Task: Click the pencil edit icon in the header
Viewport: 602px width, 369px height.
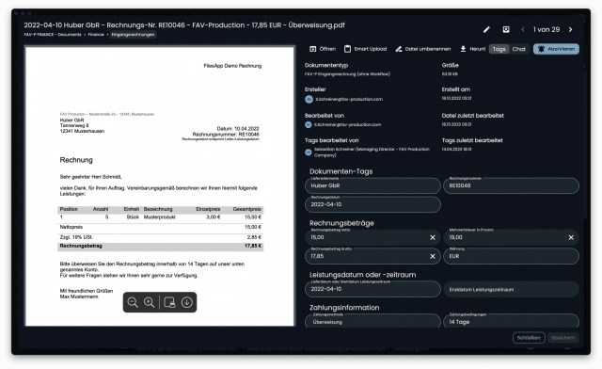Action: (486, 29)
